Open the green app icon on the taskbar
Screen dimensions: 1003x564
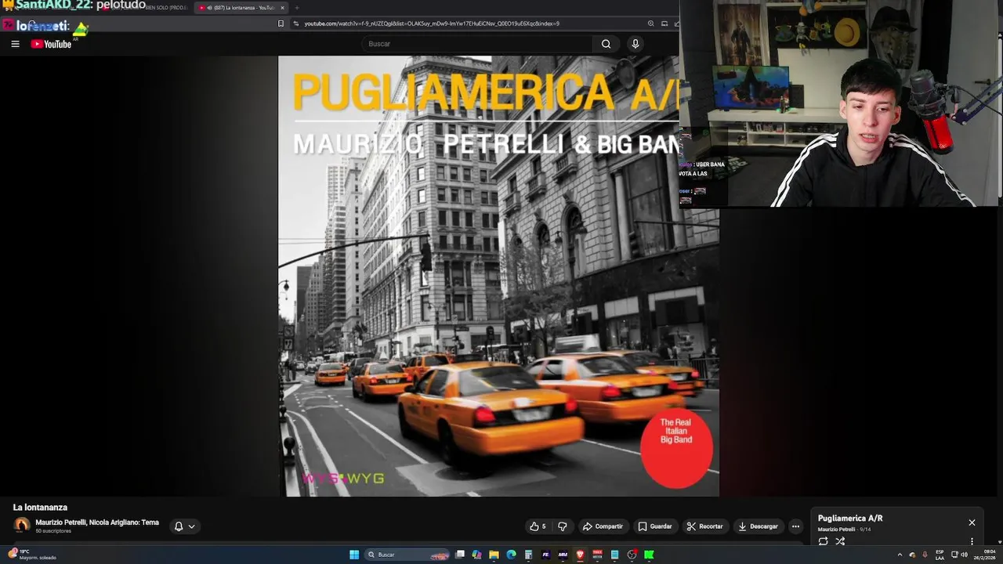point(649,555)
